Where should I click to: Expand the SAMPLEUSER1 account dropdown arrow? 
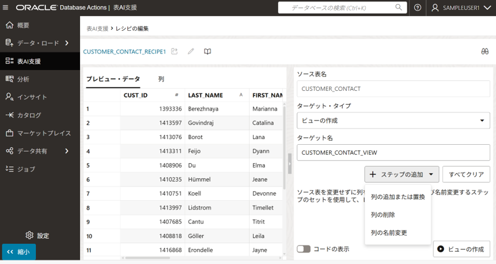tap(487, 8)
